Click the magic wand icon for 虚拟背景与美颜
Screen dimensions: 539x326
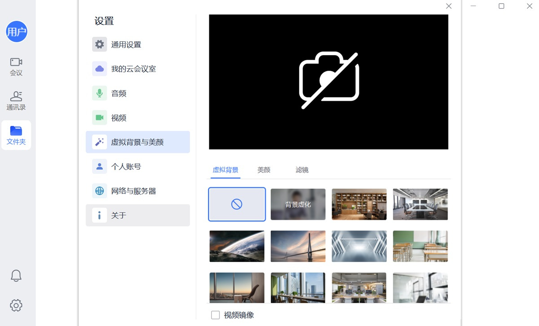tap(99, 141)
